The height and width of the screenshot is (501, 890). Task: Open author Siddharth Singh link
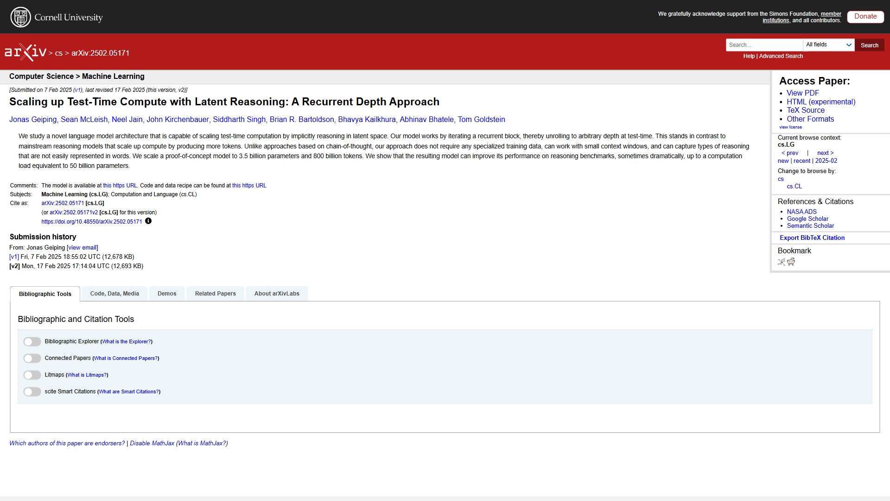pos(239,119)
